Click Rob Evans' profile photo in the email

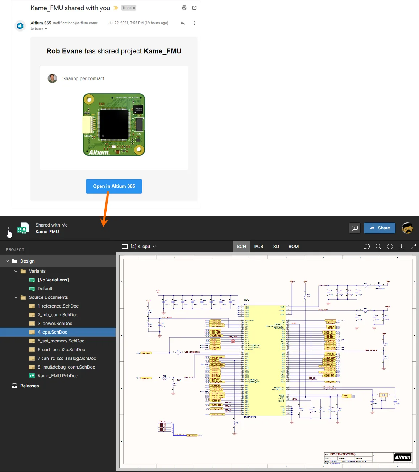[52, 78]
